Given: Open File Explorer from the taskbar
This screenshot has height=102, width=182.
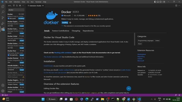Looking at the screenshot, I should 102,99.
